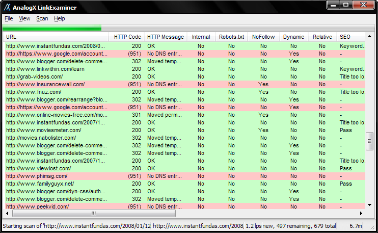Select the http://www.peekvid.com/ row

pos(185,206)
